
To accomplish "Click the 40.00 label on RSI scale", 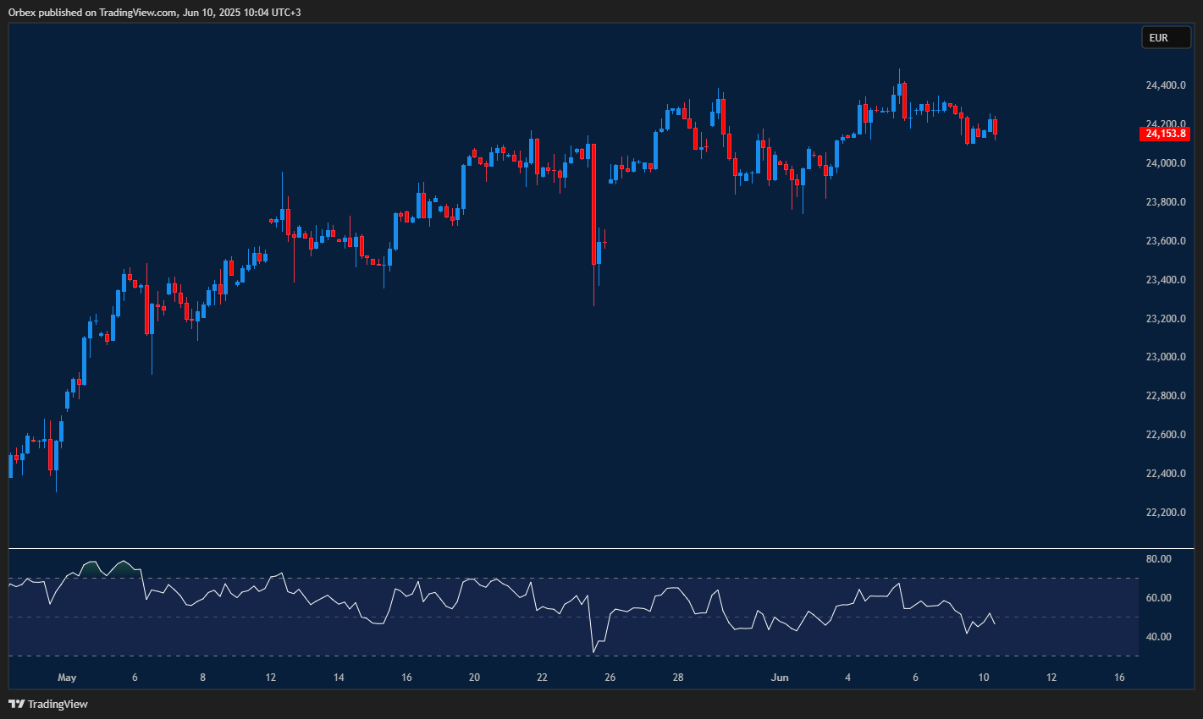I will pos(1158,637).
